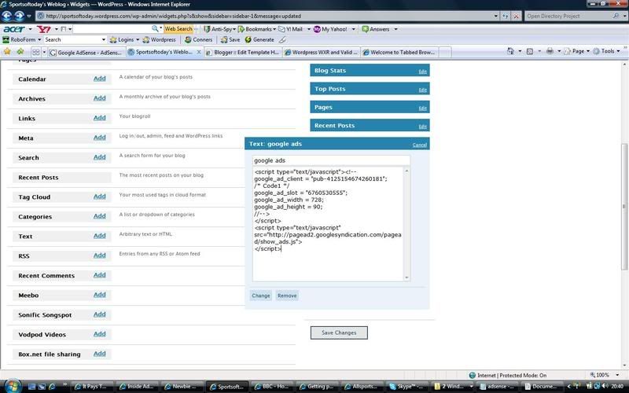Click the Yahoo Answers green icon
The image size is (629, 393).
(365, 29)
